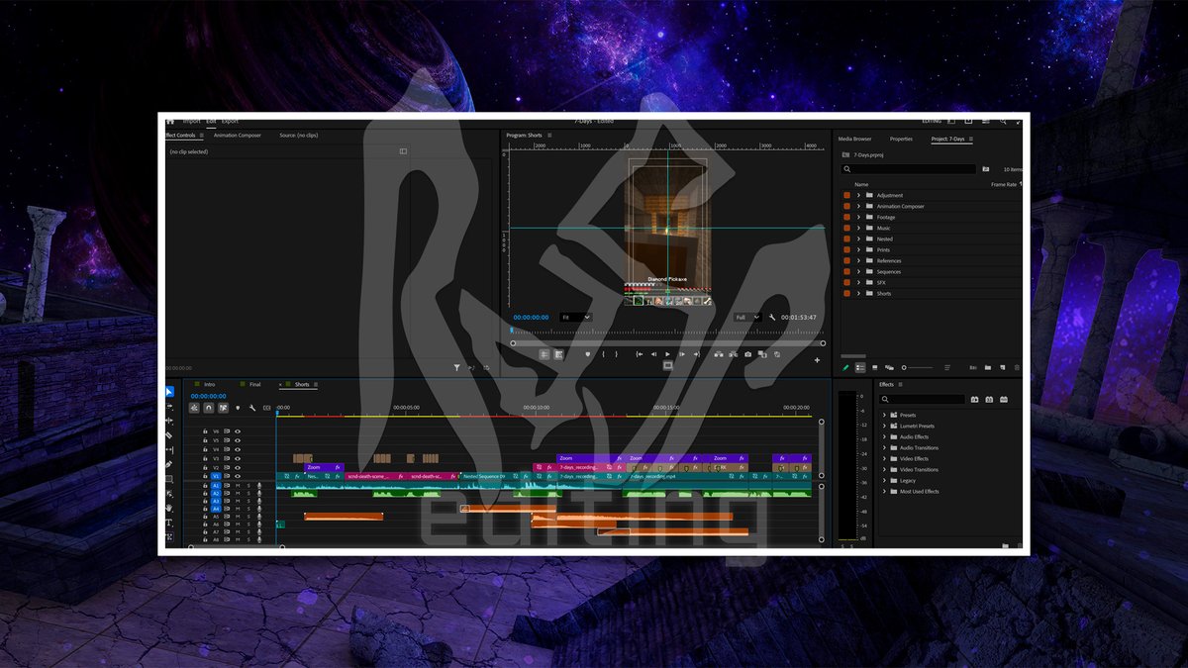Viewport: 1188px width, 668px height.
Task: Select the Track Select Forward tool
Action: 169,407
